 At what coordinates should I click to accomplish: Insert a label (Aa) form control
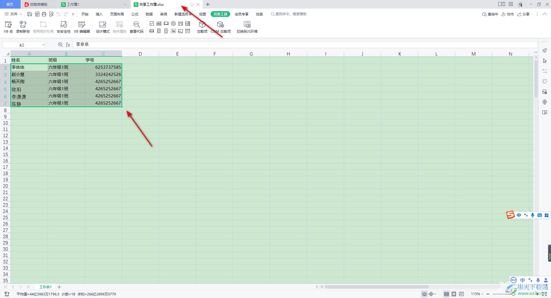(173, 31)
